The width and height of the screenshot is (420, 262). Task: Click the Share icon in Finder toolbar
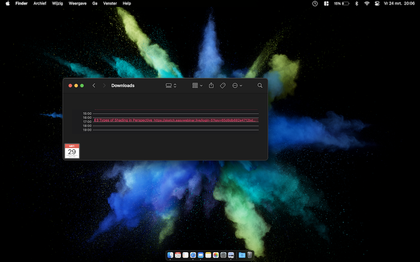tap(211, 85)
